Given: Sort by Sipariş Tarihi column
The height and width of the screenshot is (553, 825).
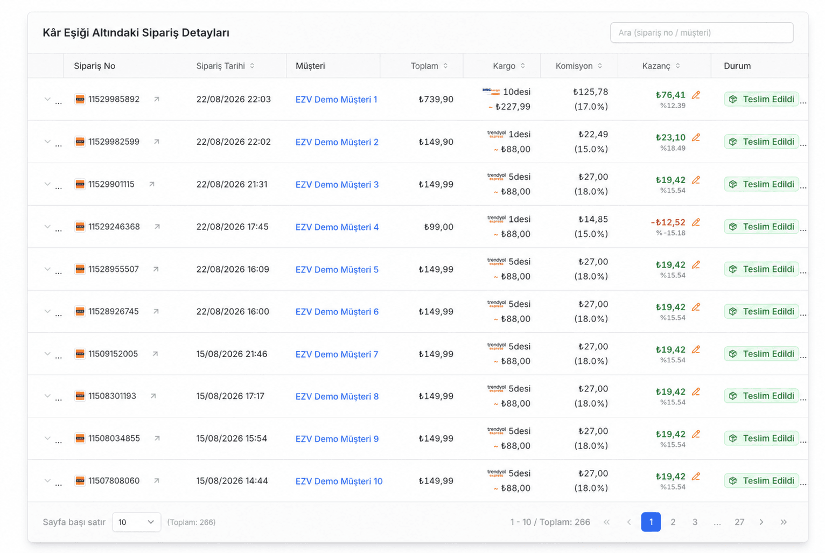Looking at the screenshot, I should point(252,66).
